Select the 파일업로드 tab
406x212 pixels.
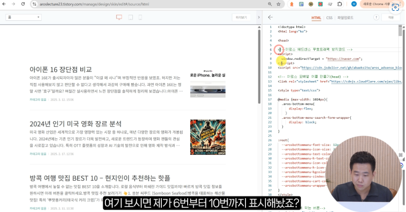tap(346, 18)
